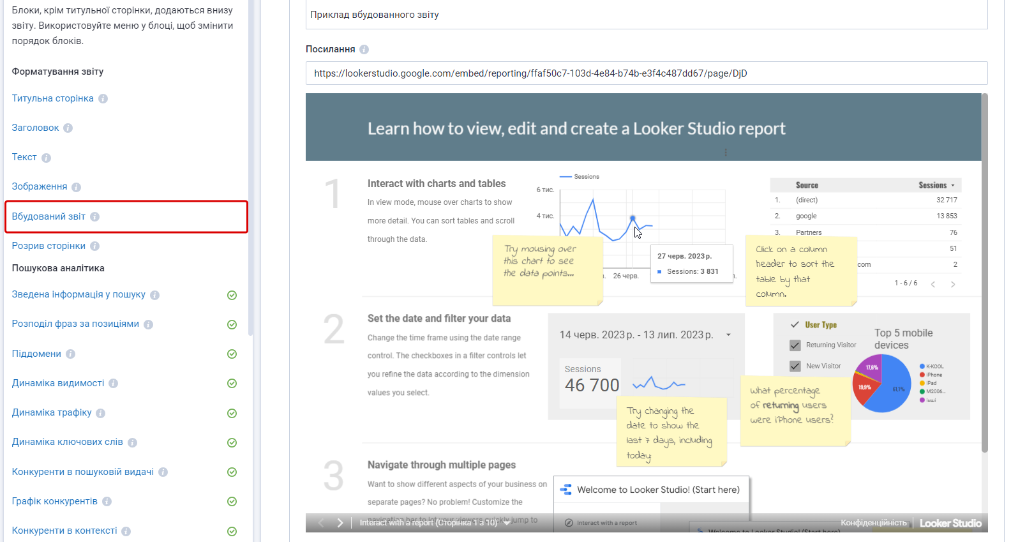Click info icon beside Заголовок
Image resolution: width=1011 pixels, height=542 pixels.
68,128
